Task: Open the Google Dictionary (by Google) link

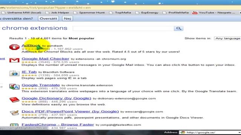Action: [56, 98]
